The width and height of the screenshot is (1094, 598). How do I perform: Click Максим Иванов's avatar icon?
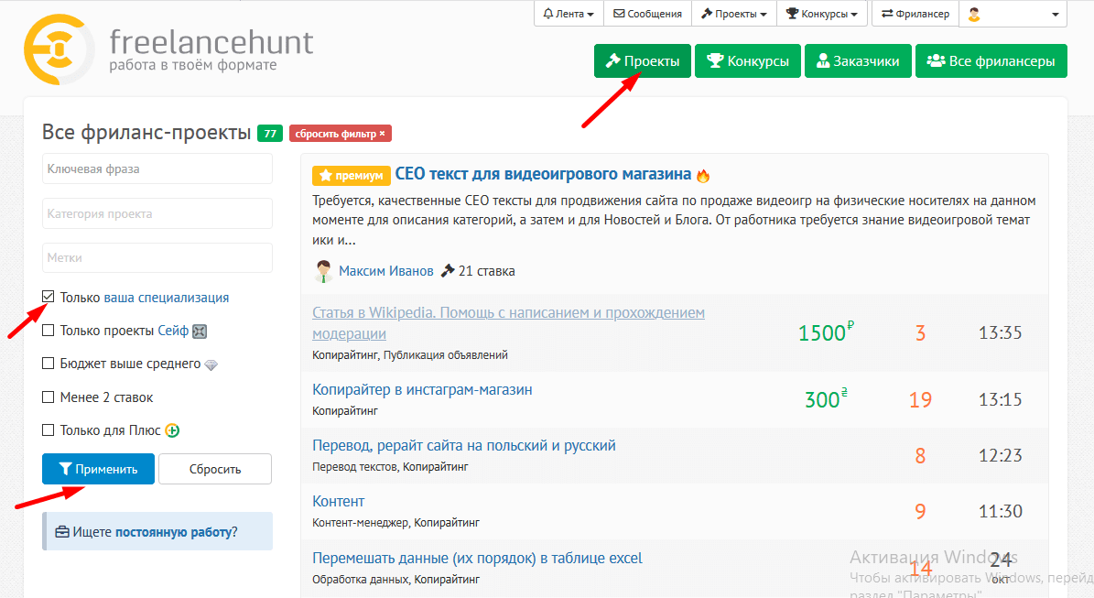coord(323,271)
